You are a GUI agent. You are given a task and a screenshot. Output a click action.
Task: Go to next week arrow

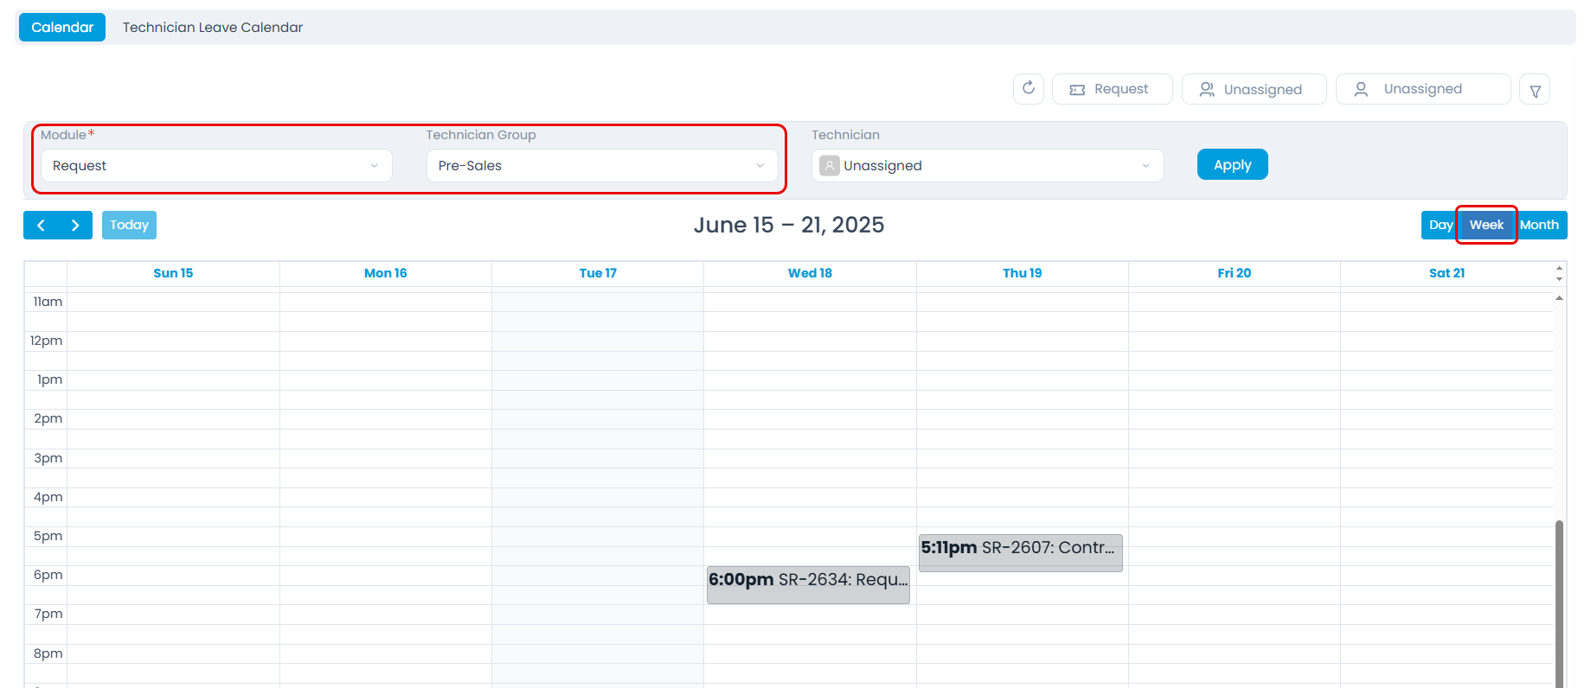coord(75,225)
